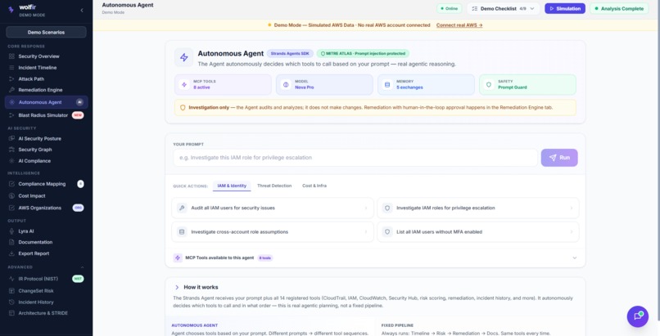
Task: Choose Investigate cross-account role assumptions
Action: [273, 232]
